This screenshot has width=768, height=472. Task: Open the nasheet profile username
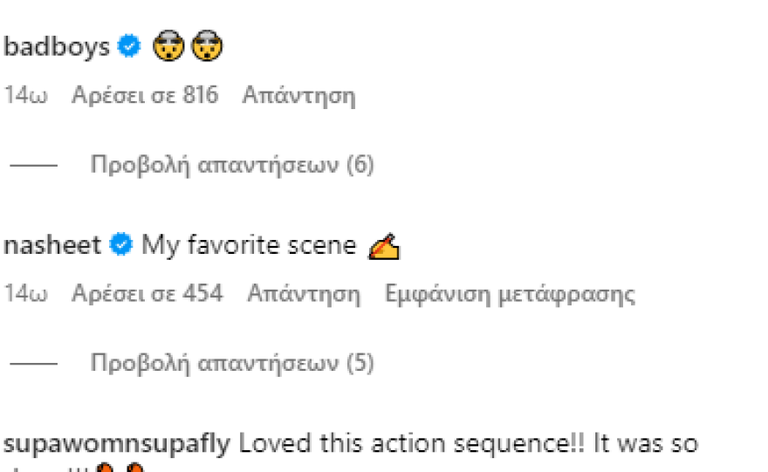[x=52, y=246]
